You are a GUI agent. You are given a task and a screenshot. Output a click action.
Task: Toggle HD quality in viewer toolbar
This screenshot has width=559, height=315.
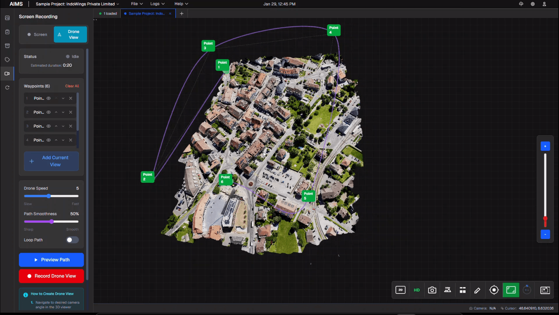point(417,290)
